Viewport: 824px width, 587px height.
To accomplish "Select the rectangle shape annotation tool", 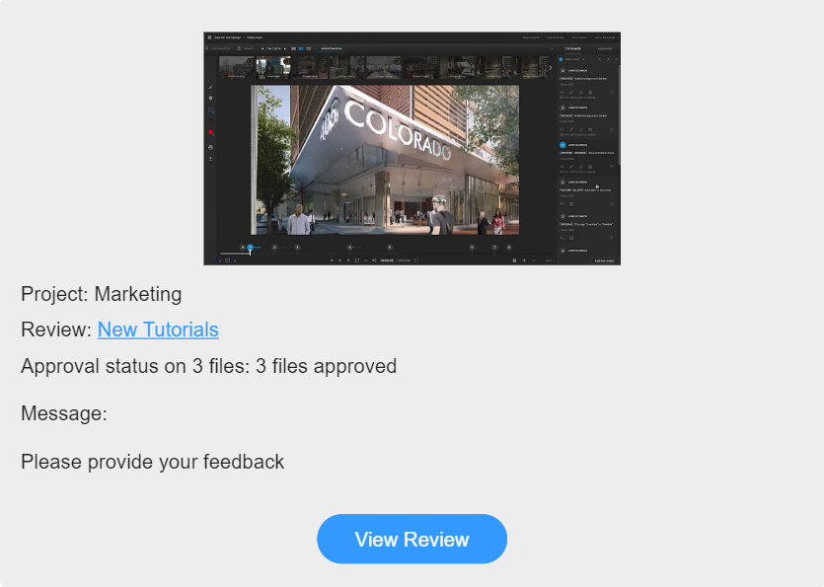I will pos(210,110).
